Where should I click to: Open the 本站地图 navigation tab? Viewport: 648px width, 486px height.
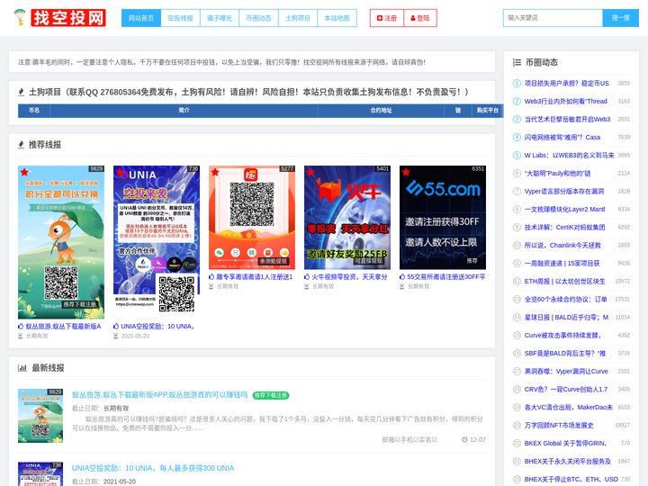tap(337, 18)
